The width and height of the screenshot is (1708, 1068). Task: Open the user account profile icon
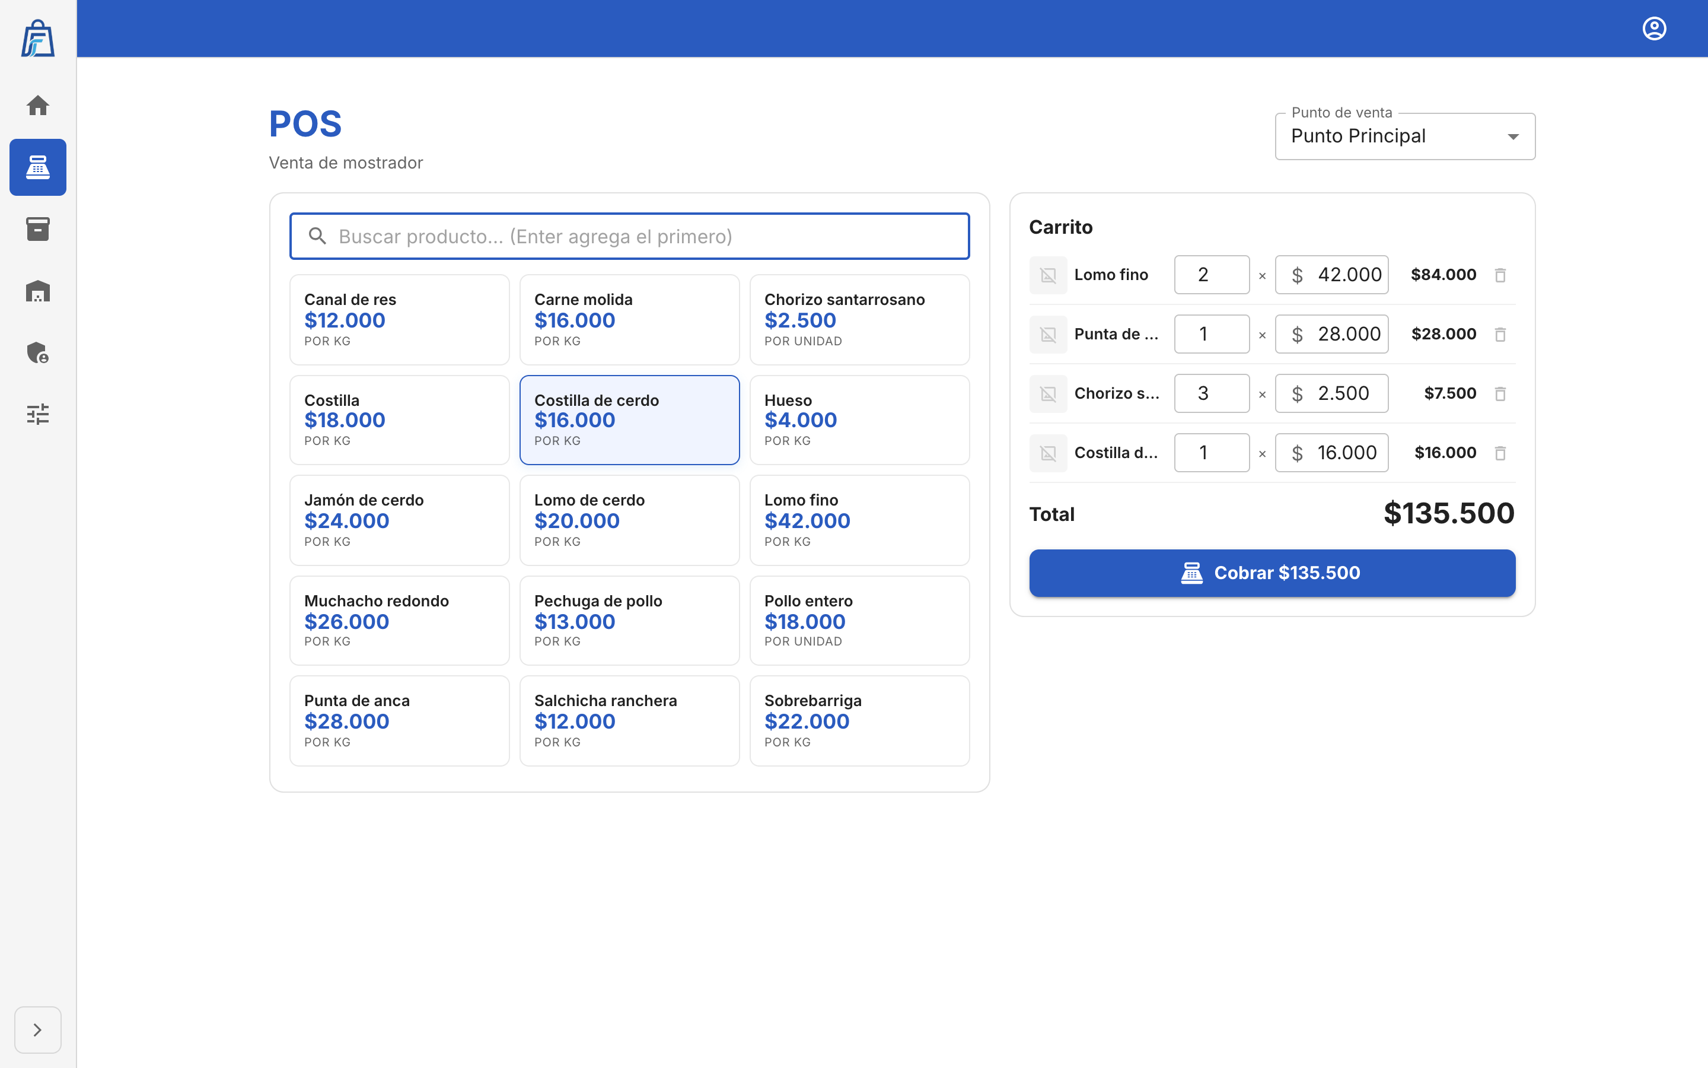[x=1653, y=28]
